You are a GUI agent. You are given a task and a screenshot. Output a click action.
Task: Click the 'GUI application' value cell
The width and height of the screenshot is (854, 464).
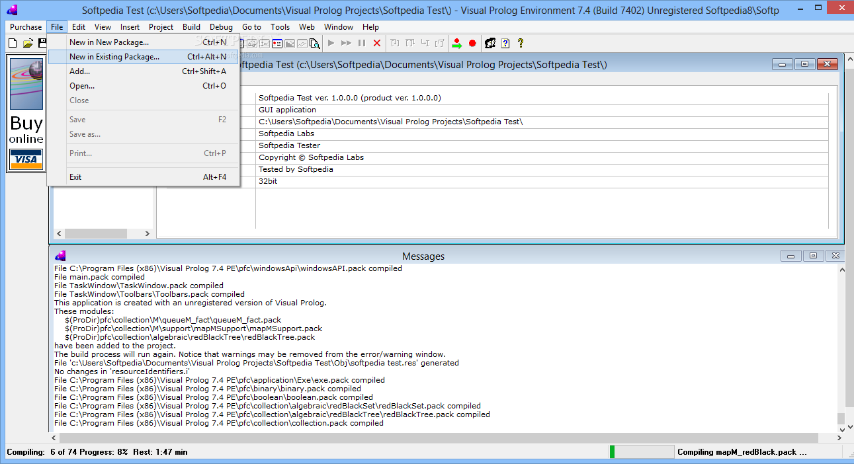(x=542, y=110)
